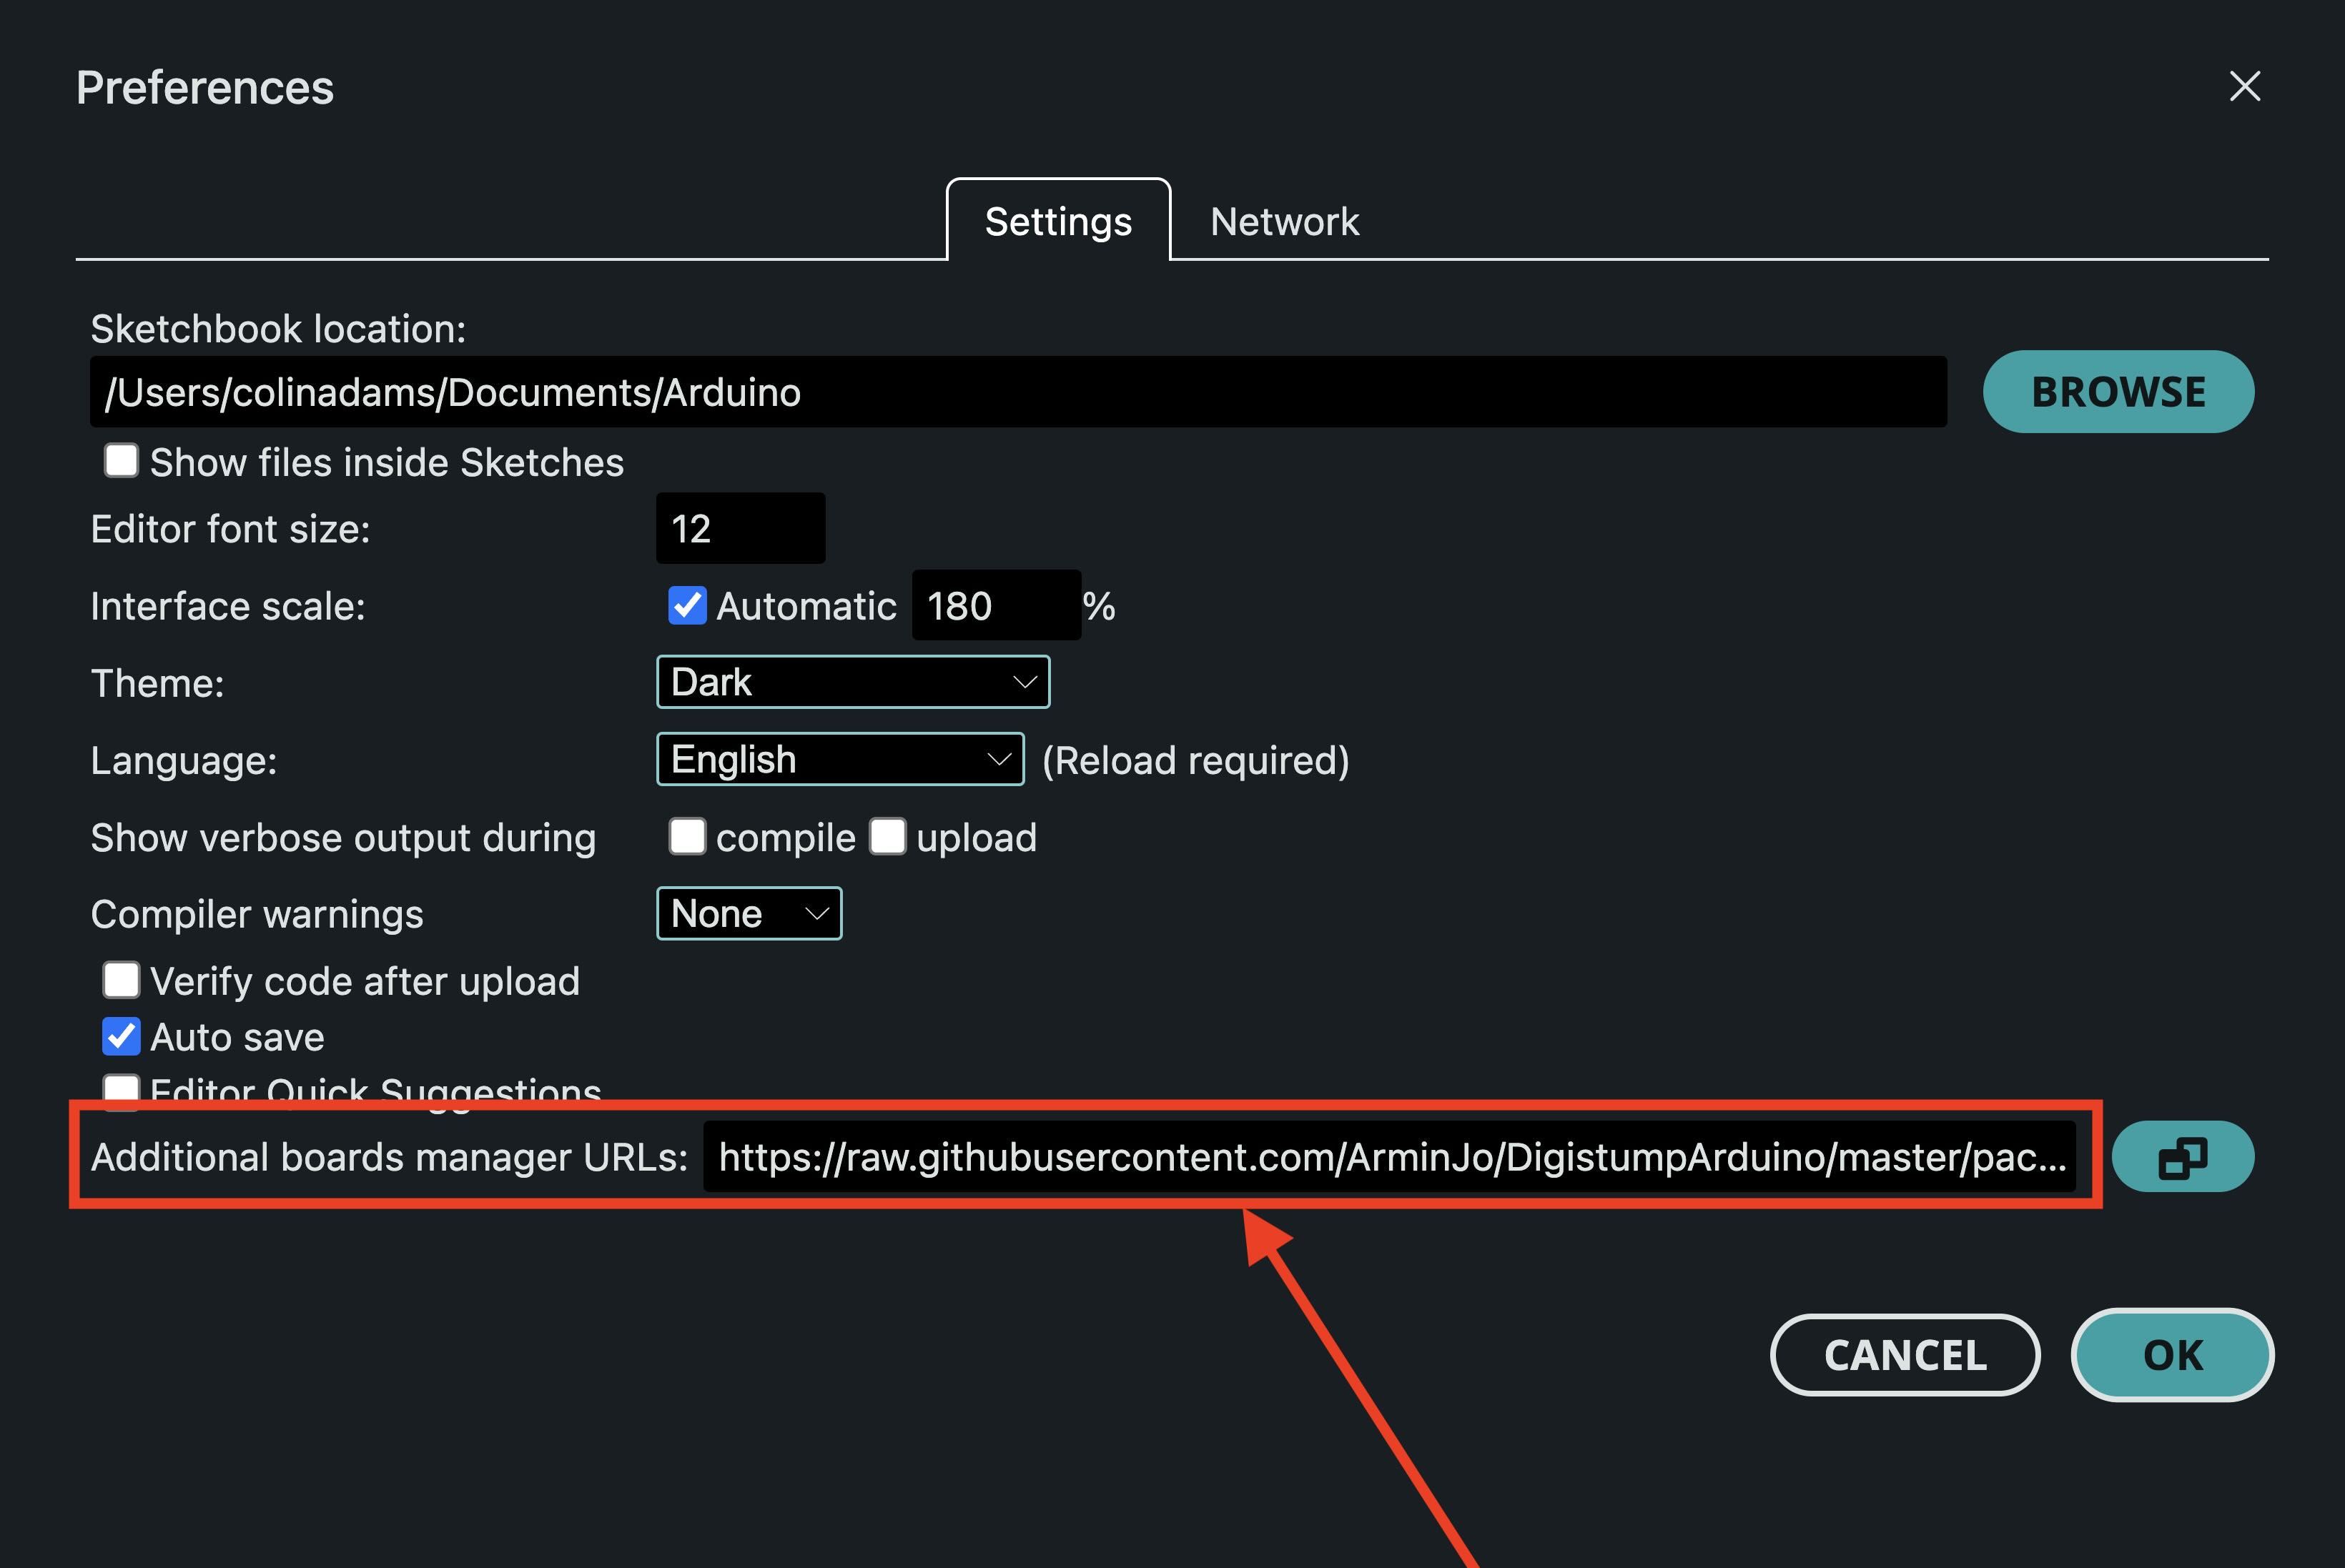The image size is (2345, 1568).
Task: Toggle Show files inside Sketches checkbox
Action: coord(121,461)
